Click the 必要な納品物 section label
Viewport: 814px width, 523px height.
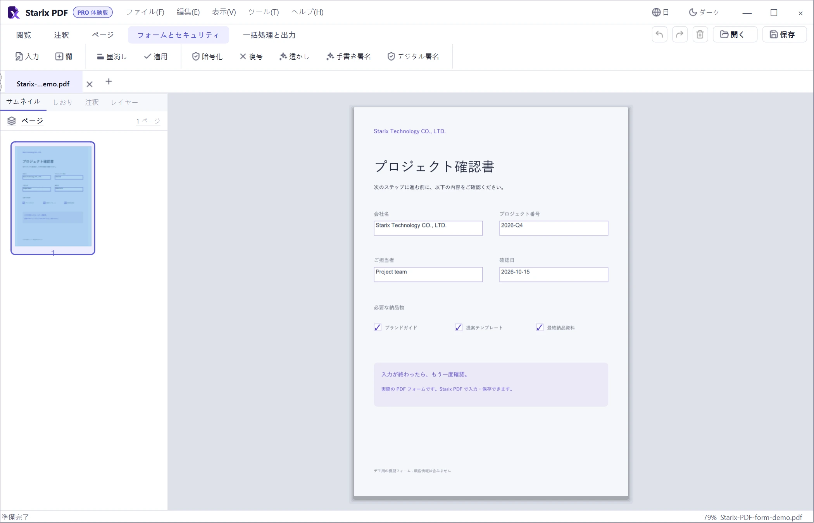(389, 308)
